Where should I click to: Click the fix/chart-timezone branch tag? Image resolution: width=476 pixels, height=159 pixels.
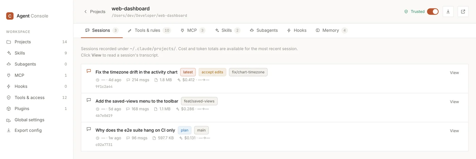click(248, 72)
